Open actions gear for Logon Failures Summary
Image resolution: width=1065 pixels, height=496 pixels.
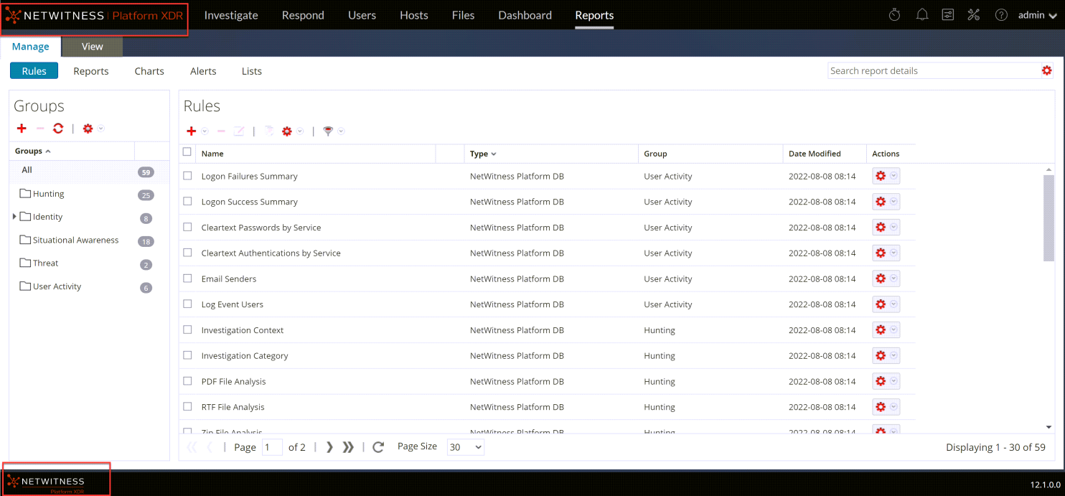[882, 176]
